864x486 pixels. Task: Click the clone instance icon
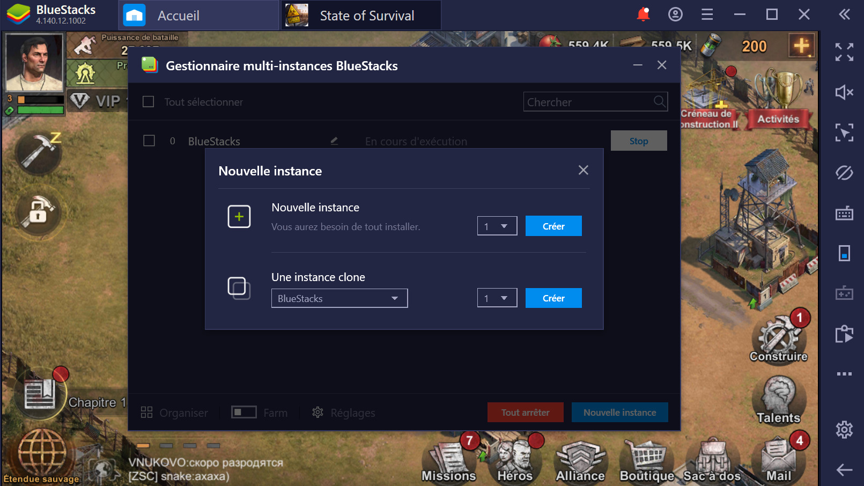point(239,288)
